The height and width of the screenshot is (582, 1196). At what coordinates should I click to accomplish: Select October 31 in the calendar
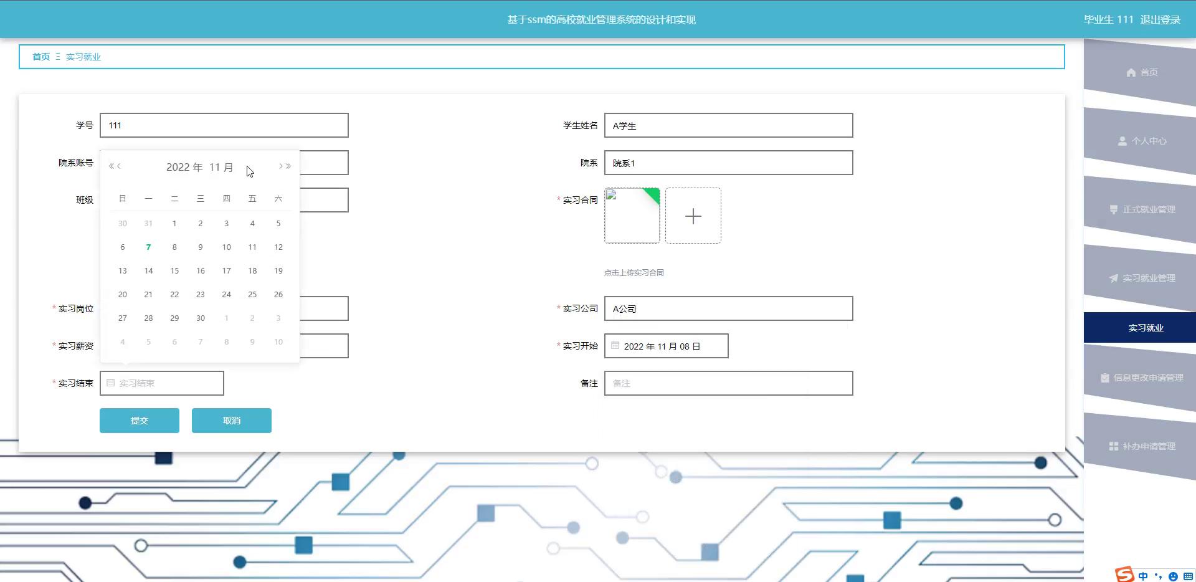148,224
